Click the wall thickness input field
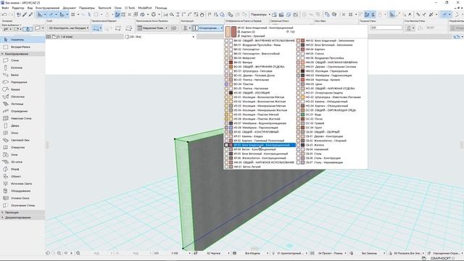 click(386, 28)
